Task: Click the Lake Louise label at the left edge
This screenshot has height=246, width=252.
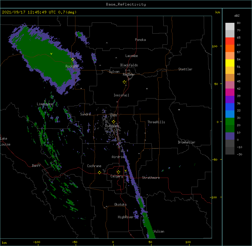Action: (5, 141)
